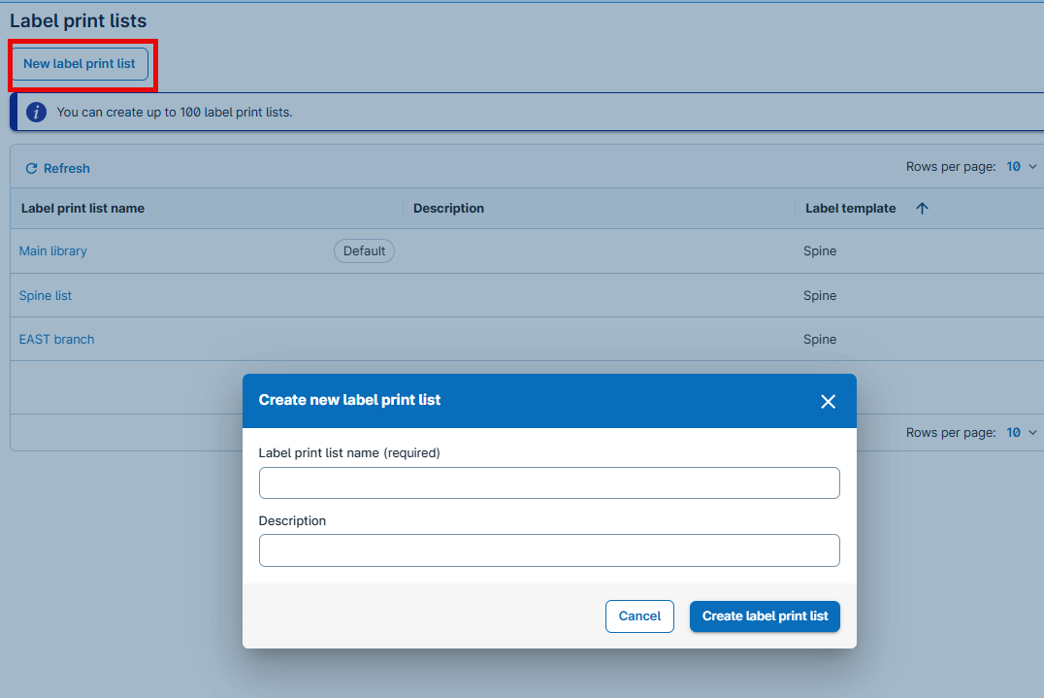Image resolution: width=1044 pixels, height=698 pixels.
Task: Close the Create new label print list dialog
Action: click(828, 401)
